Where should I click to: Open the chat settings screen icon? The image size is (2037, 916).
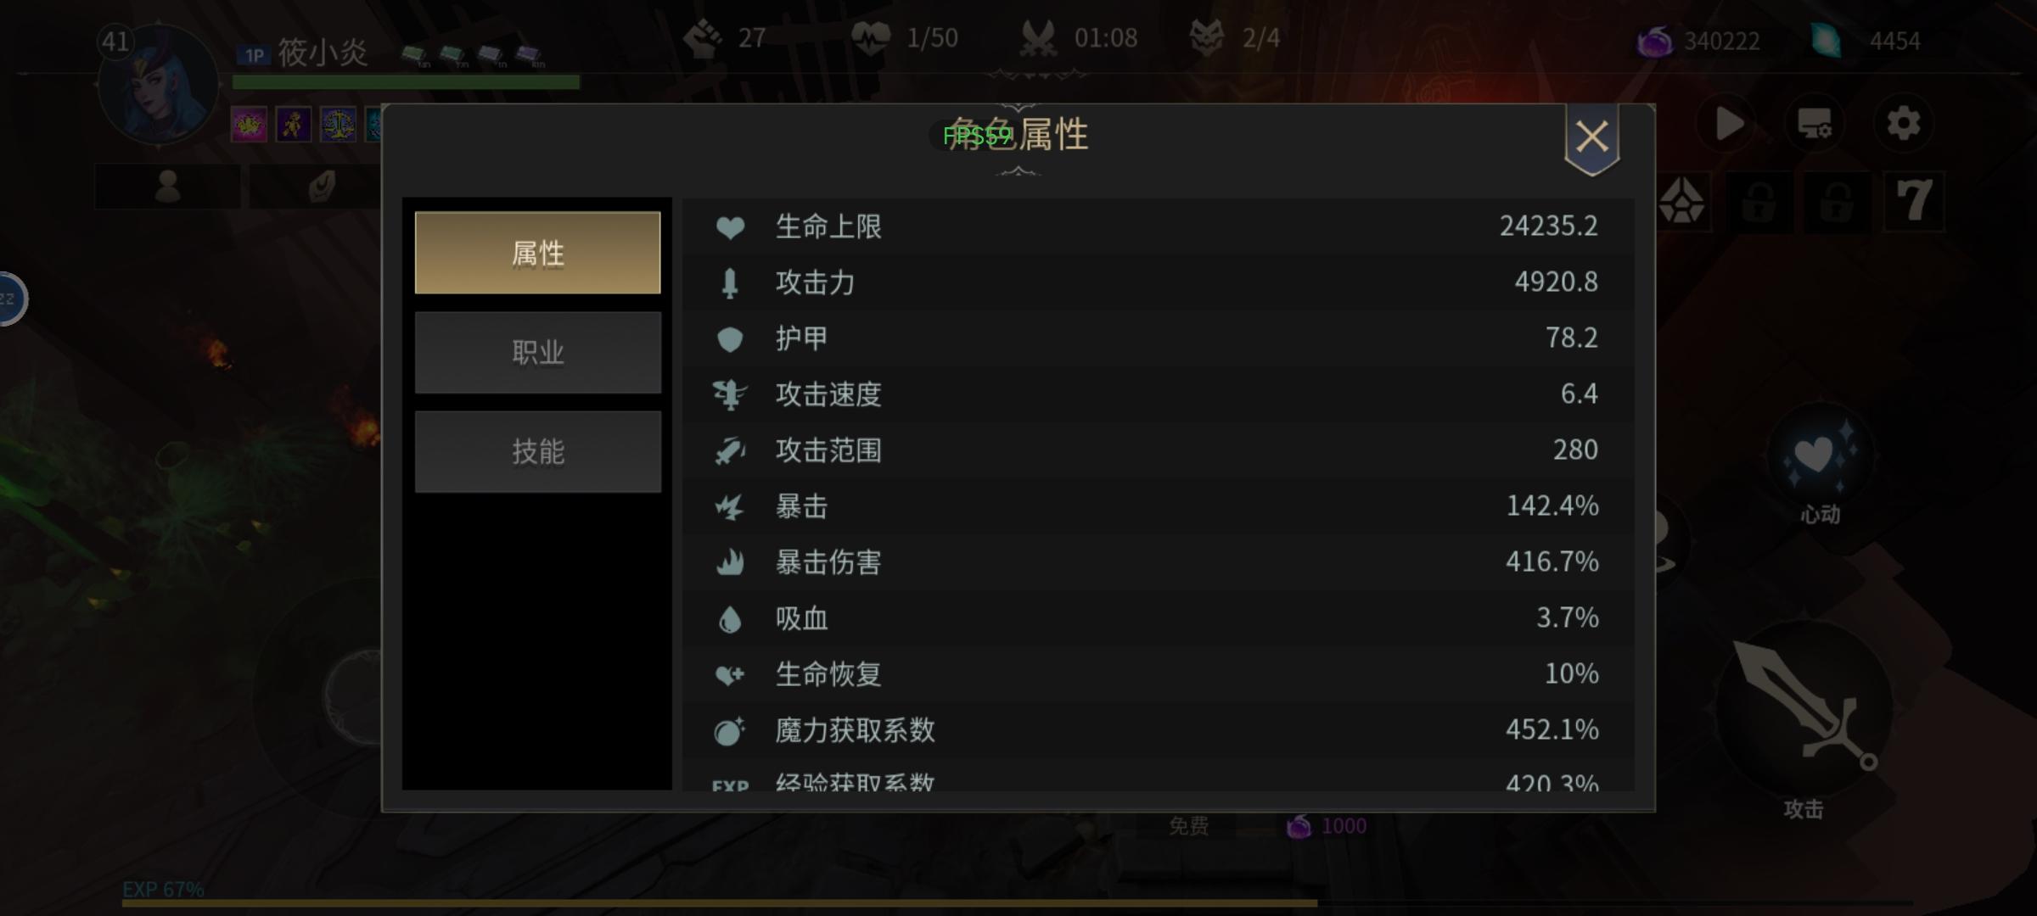point(1815,124)
